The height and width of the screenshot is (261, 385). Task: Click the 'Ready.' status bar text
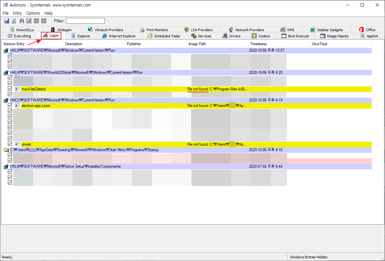pyautogui.click(x=7, y=257)
